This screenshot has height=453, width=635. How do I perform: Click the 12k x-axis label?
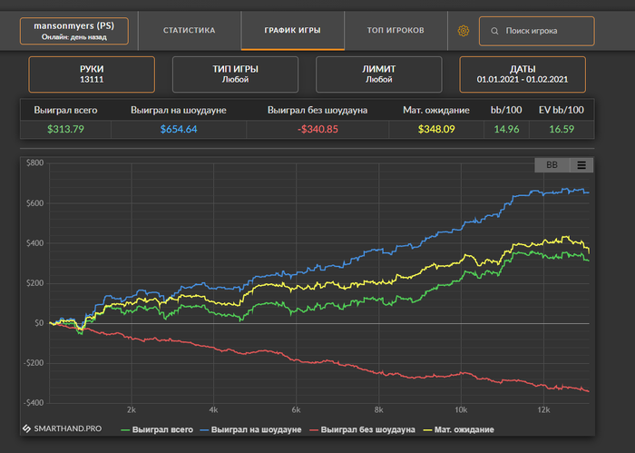[x=544, y=410]
